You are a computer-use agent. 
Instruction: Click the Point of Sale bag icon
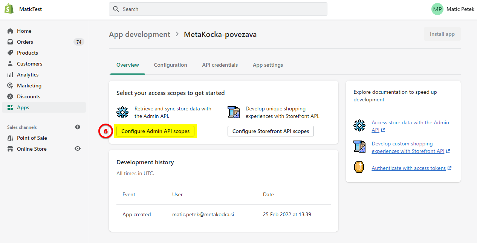(x=10, y=138)
